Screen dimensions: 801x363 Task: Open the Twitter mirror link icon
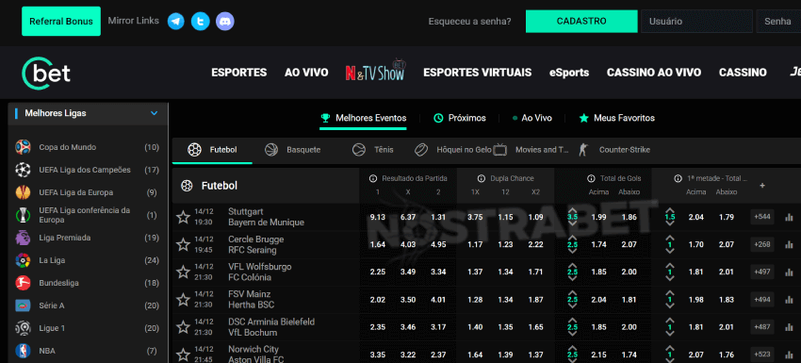point(200,22)
